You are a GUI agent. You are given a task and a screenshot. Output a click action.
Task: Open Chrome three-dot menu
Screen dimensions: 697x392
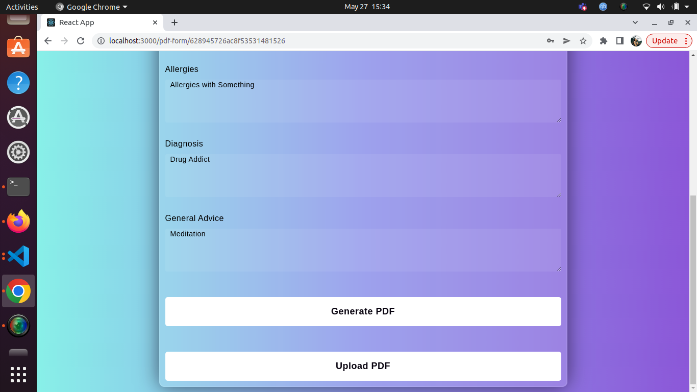[686, 41]
